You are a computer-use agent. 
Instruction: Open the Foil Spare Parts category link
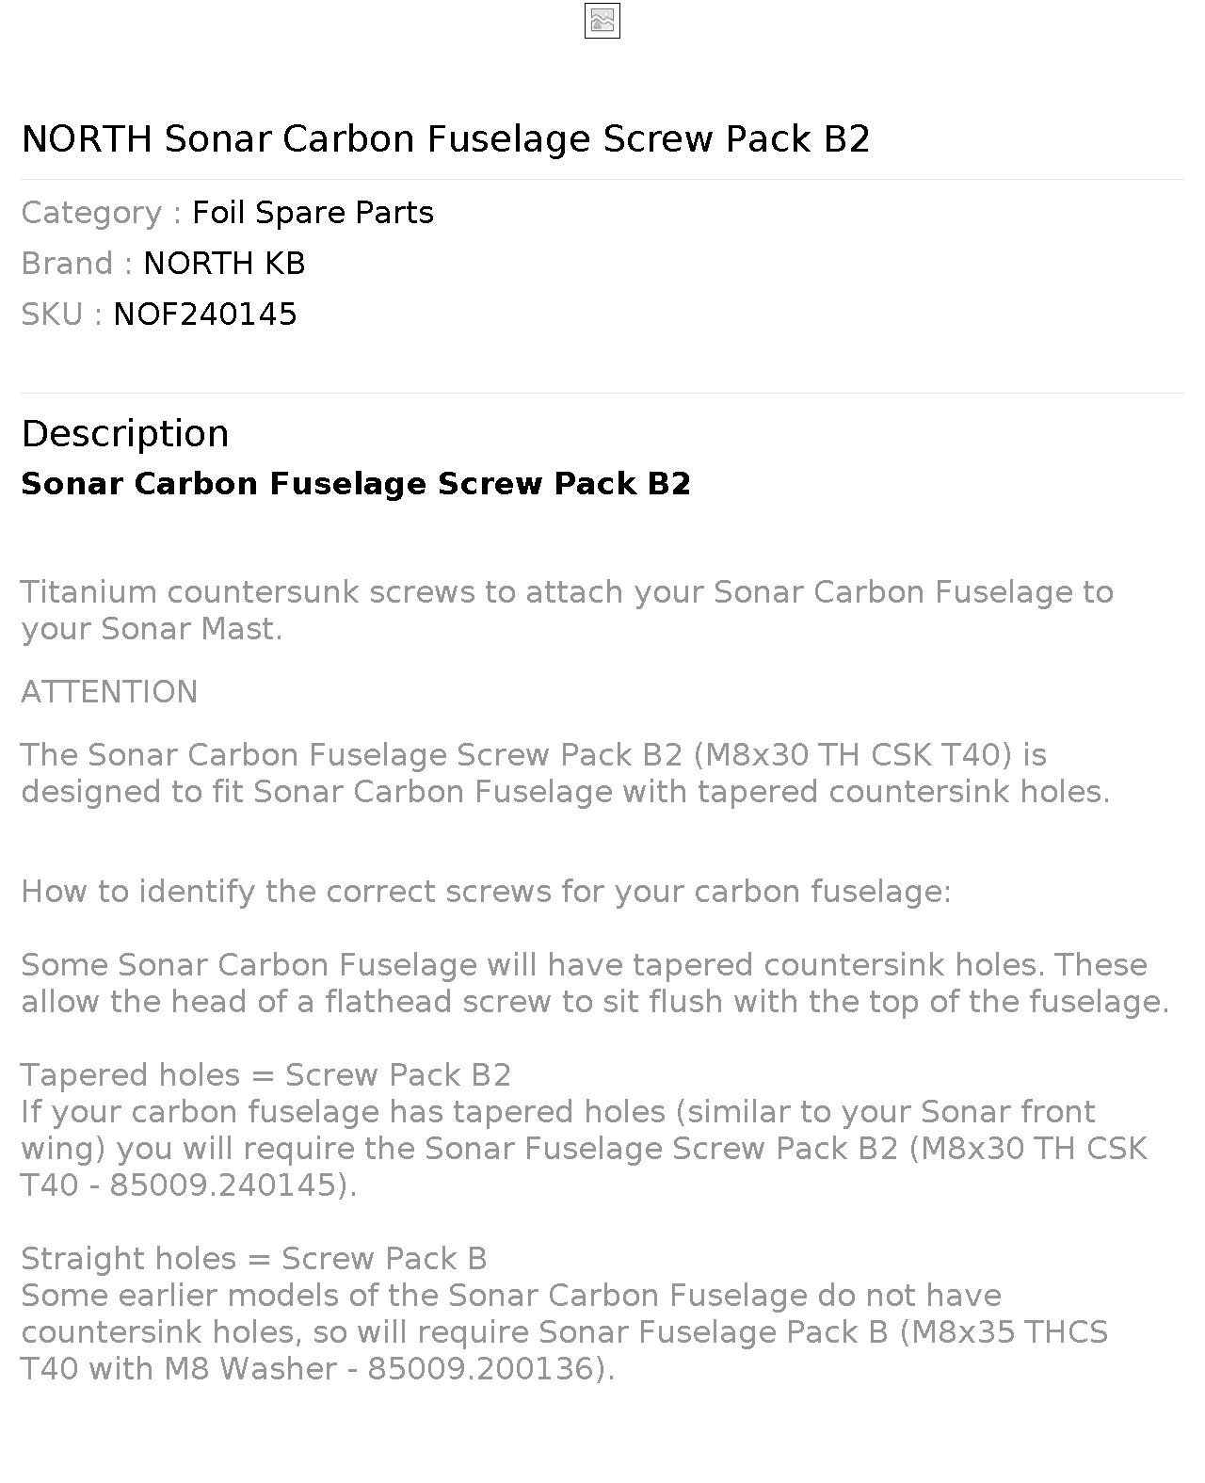tap(313, 213)
